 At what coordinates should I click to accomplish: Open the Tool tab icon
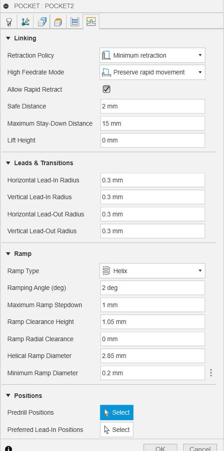click(9, 22)
